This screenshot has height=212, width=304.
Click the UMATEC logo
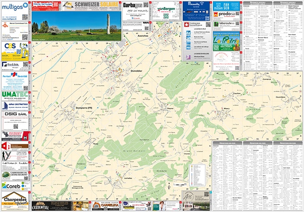(x=15, y=94)
